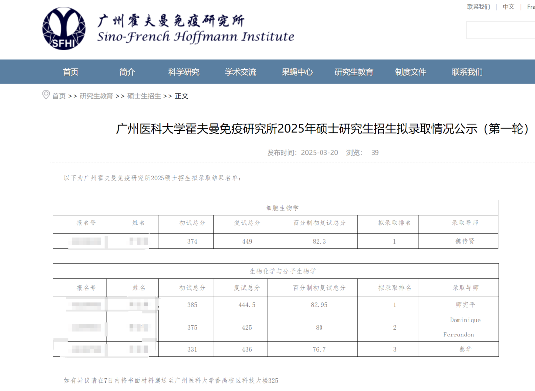Click rank 3 in the 蔡华 row
This screenshot has height=391, width=535.
pyautogui.click(x=395, y=349)
